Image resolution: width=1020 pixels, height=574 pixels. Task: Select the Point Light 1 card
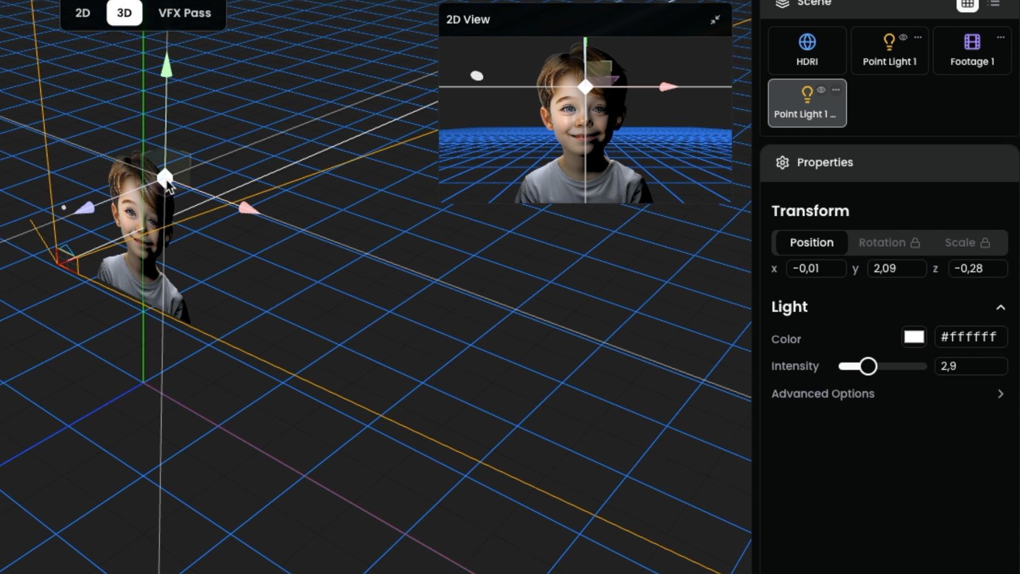[x=889, y=50]
